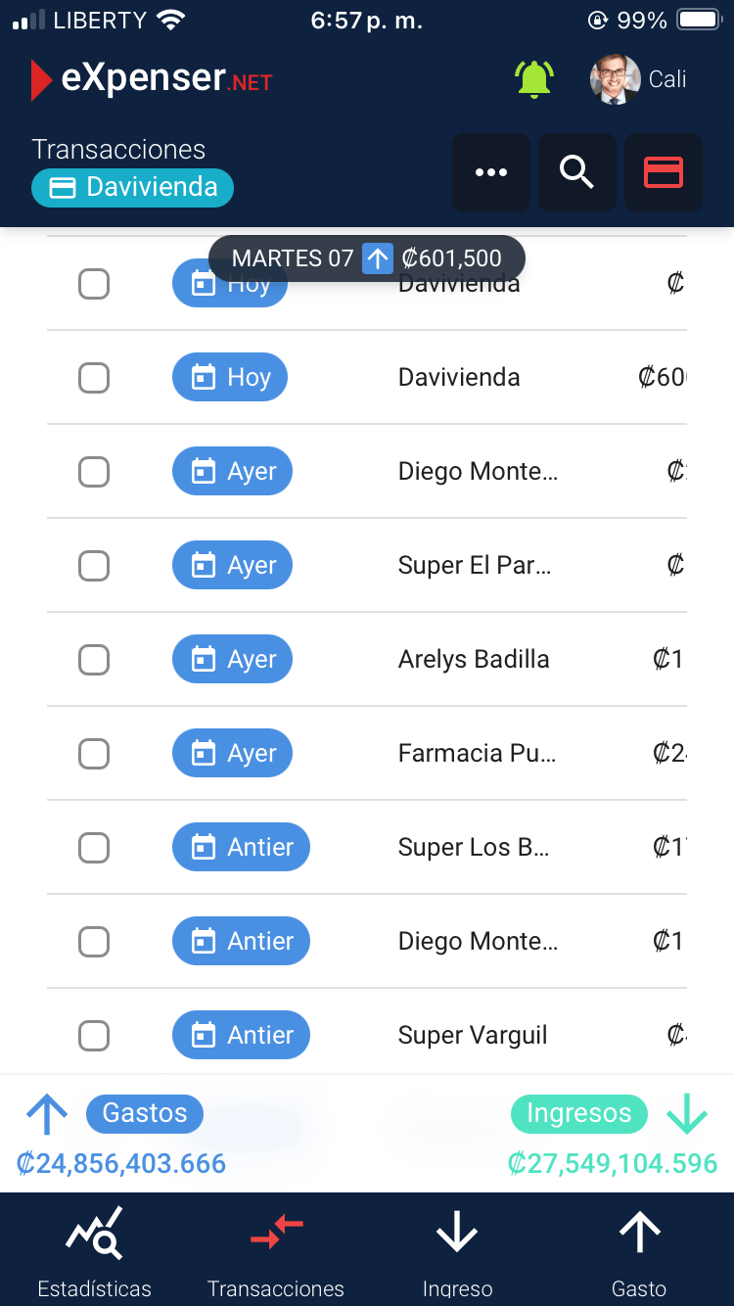Open the Ayer date chip for Super El Par...
Screen dimensions: 734x1306
click(x=232, y=565)
